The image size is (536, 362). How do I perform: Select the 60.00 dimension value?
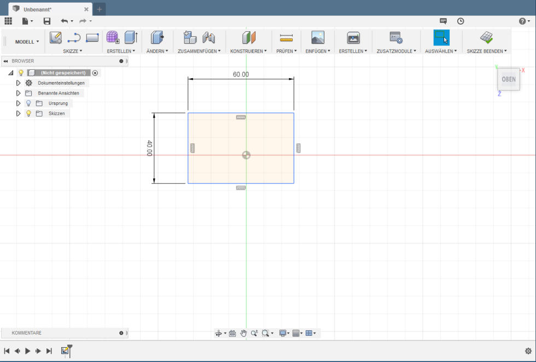pyautogui.click(x=241, y=74)
